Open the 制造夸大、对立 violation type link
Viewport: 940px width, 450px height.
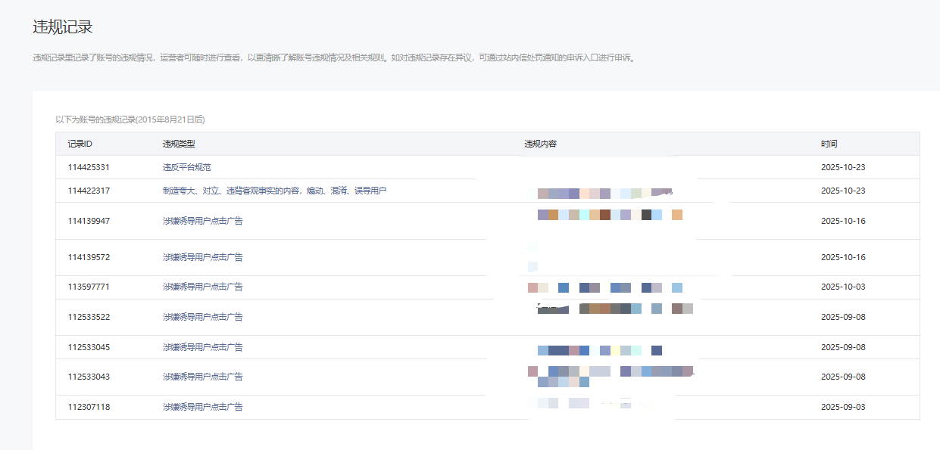tap(274, 191)
